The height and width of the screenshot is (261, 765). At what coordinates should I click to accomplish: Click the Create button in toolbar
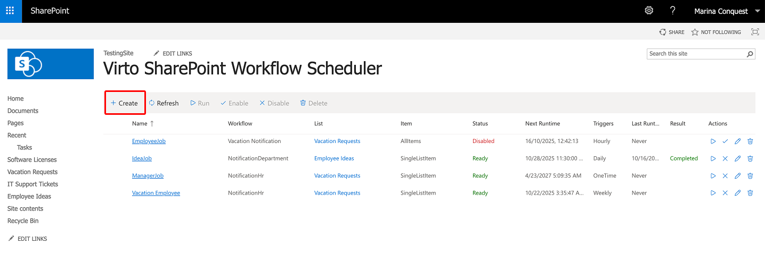click(125, 103)
